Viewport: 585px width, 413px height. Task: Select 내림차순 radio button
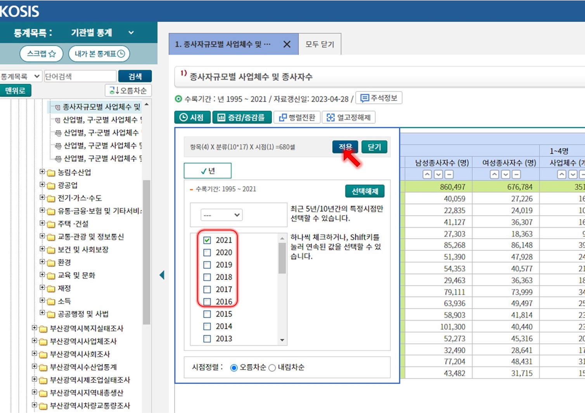(272, 368)
